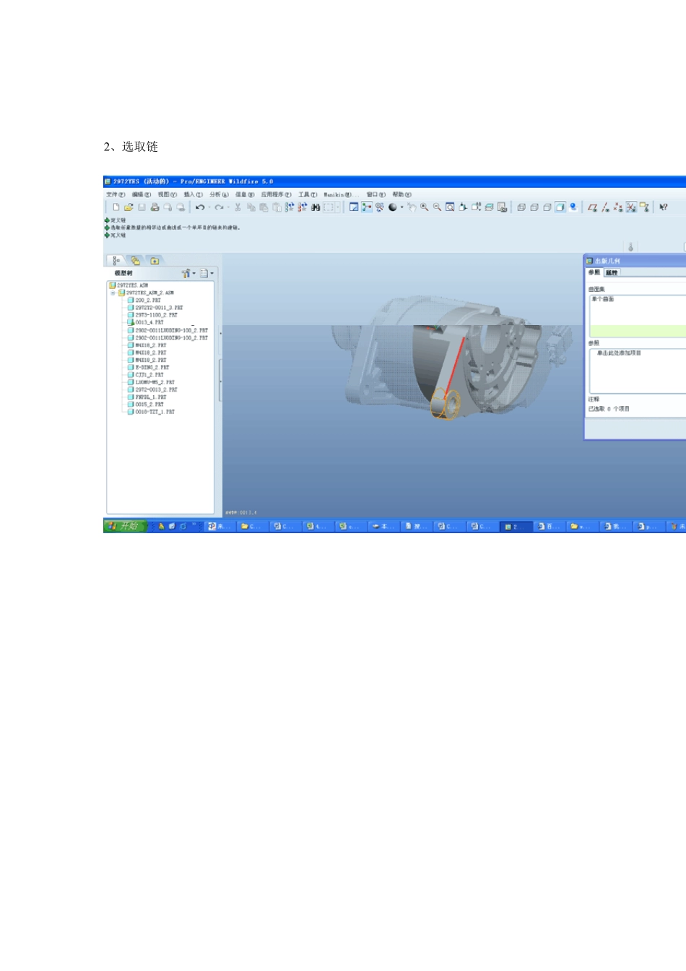This screenshot has height=971, width=686.
Task: Toggle datum axis display icon
Action: tap(605, 207)
